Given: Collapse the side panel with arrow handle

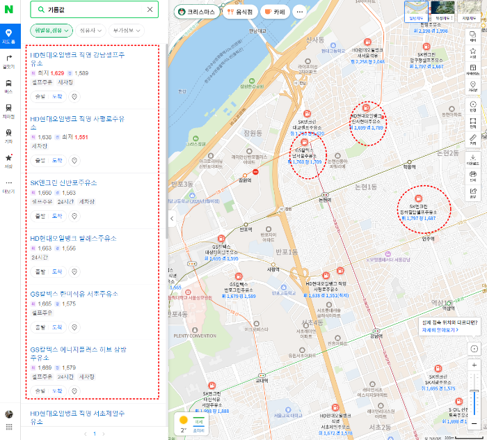Looking at the screenshot, I should (x=172, y=219).
